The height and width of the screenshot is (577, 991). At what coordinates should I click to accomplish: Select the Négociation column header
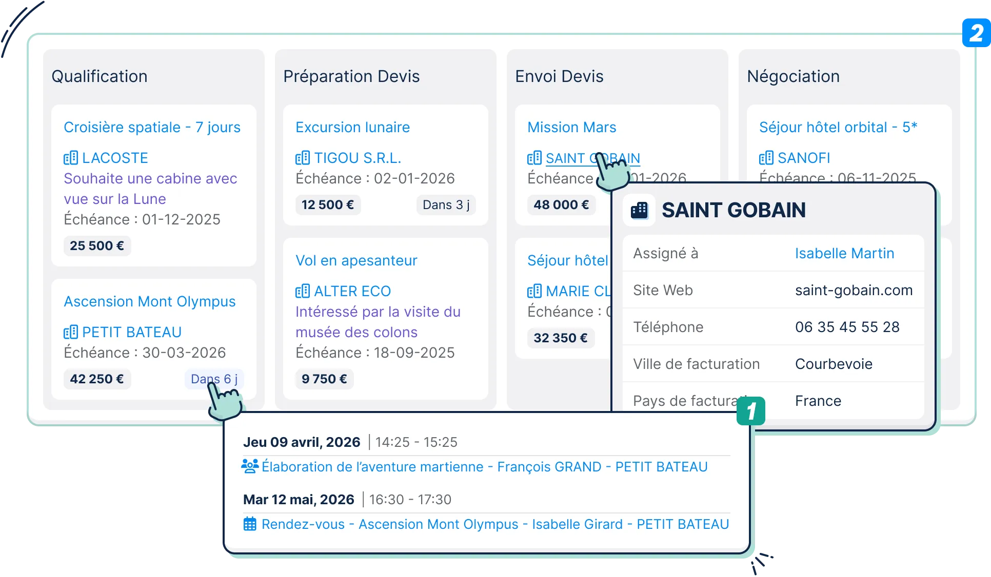click(x=793, y=76)
